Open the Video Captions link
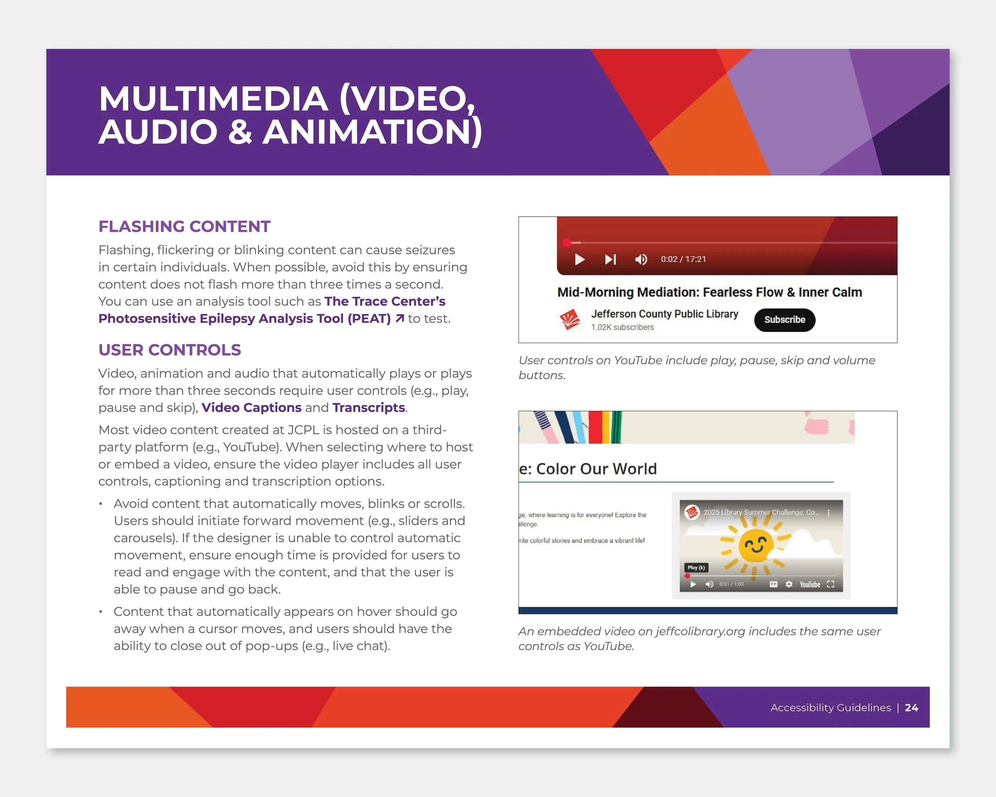The height and width of the screenshot is (797, 996). point(251,408)
